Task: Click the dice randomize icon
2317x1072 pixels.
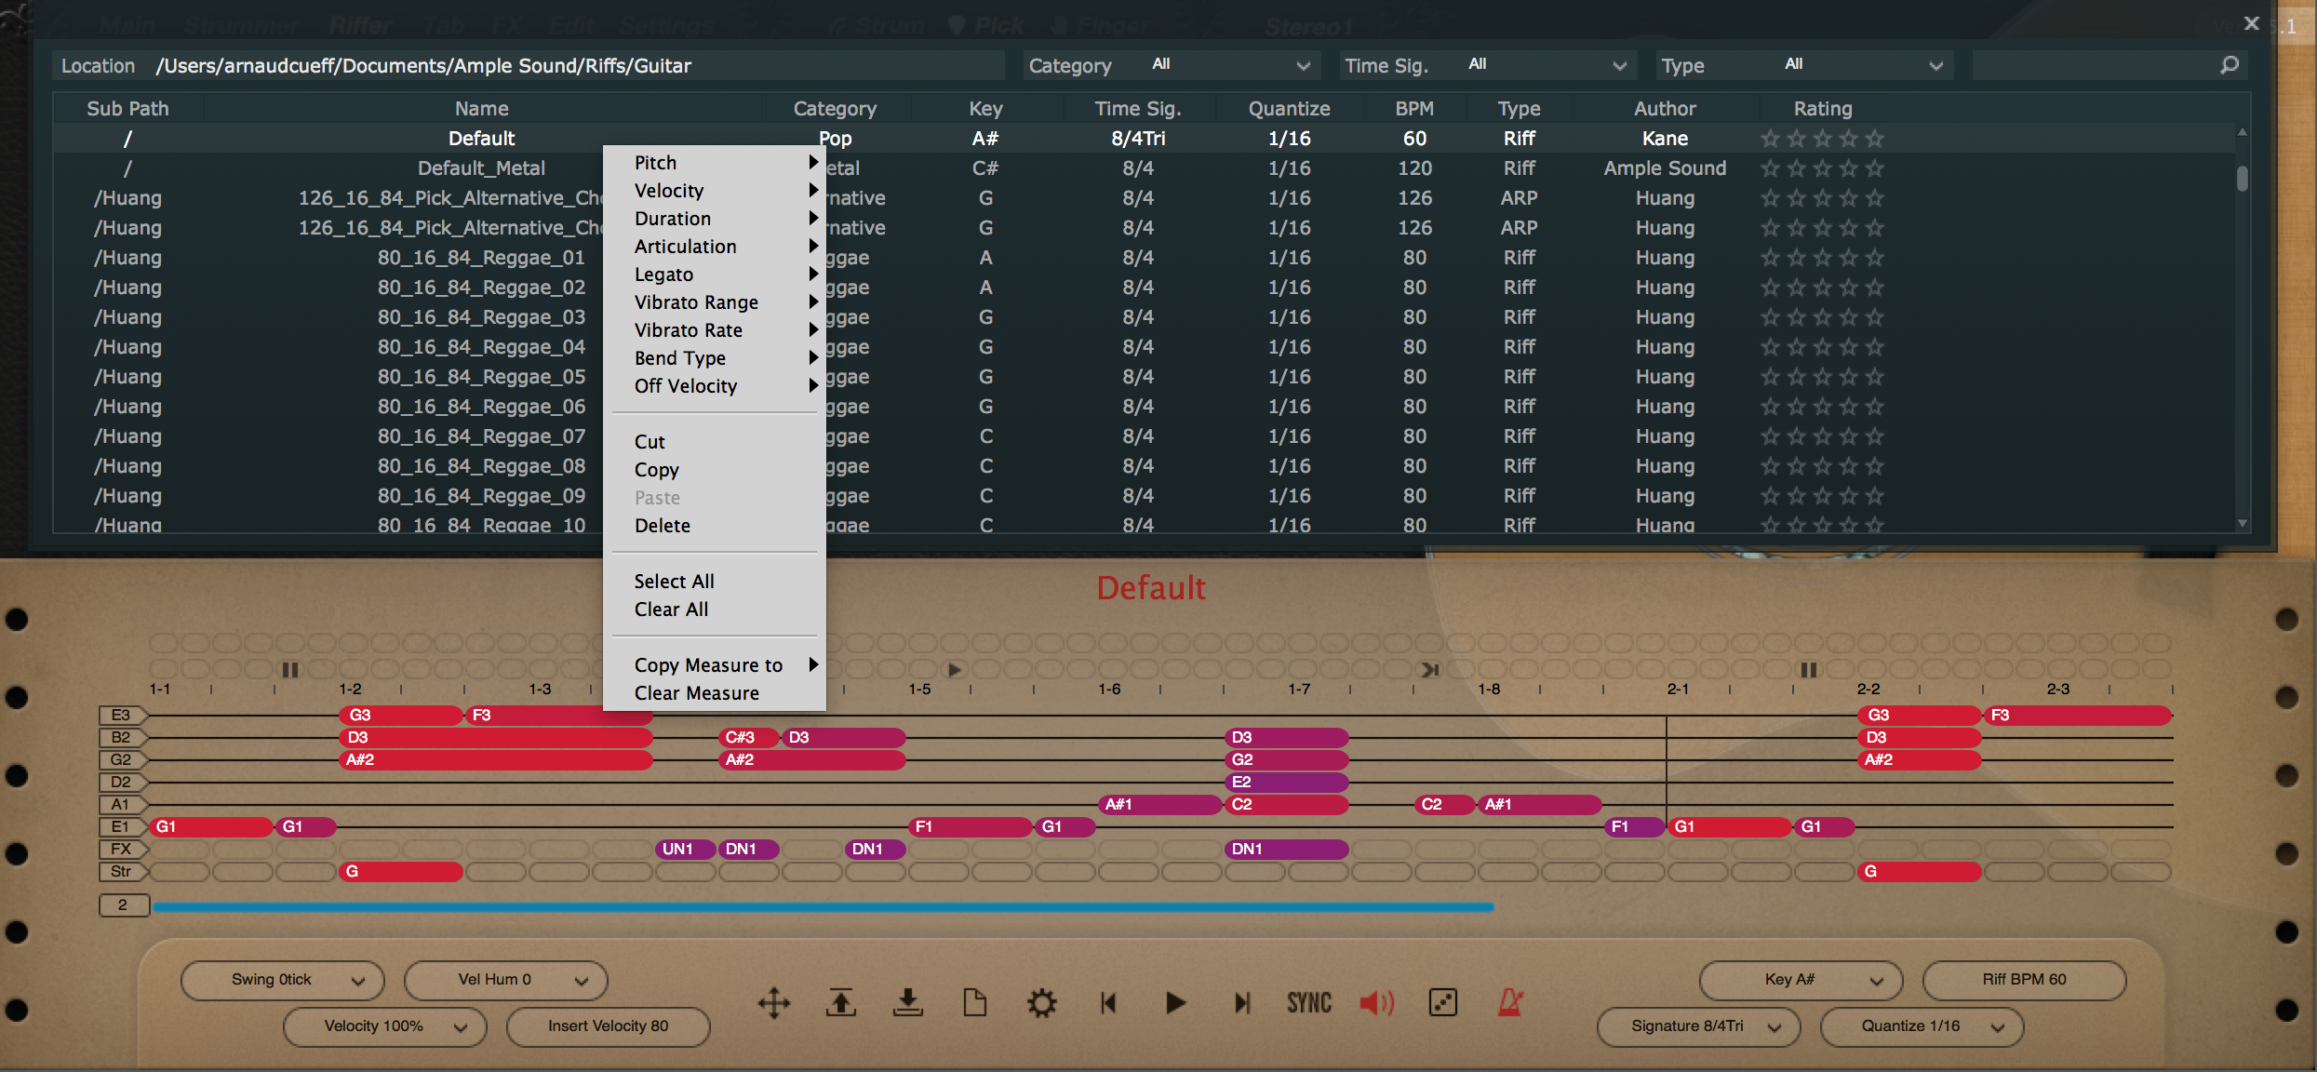Action: [x=1441, y=1003]
